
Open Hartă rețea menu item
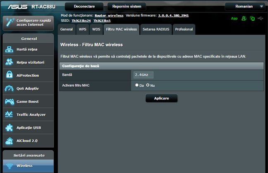(x=29, y=49)
